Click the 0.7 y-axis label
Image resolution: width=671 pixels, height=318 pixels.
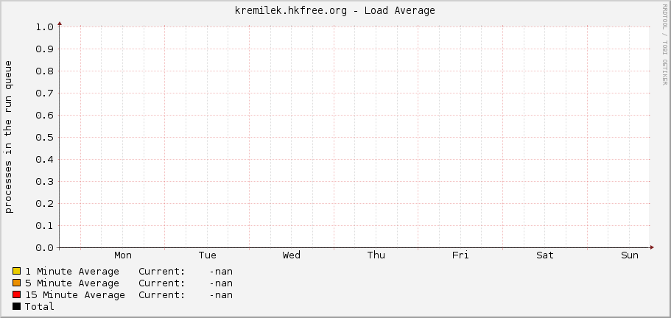(44, 93)
